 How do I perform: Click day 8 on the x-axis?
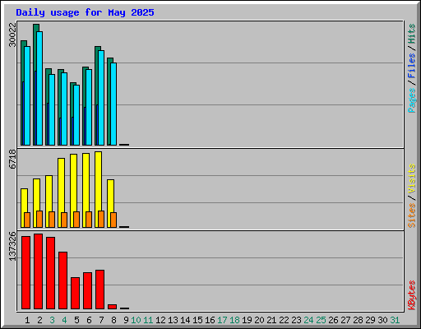point(113,320)
